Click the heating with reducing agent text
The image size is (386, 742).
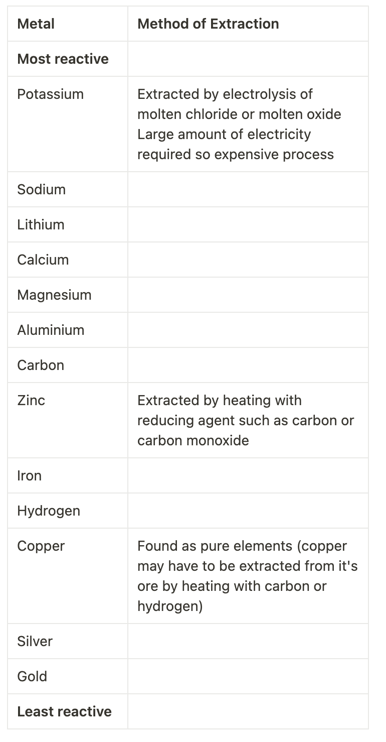(x=246, y=420)
